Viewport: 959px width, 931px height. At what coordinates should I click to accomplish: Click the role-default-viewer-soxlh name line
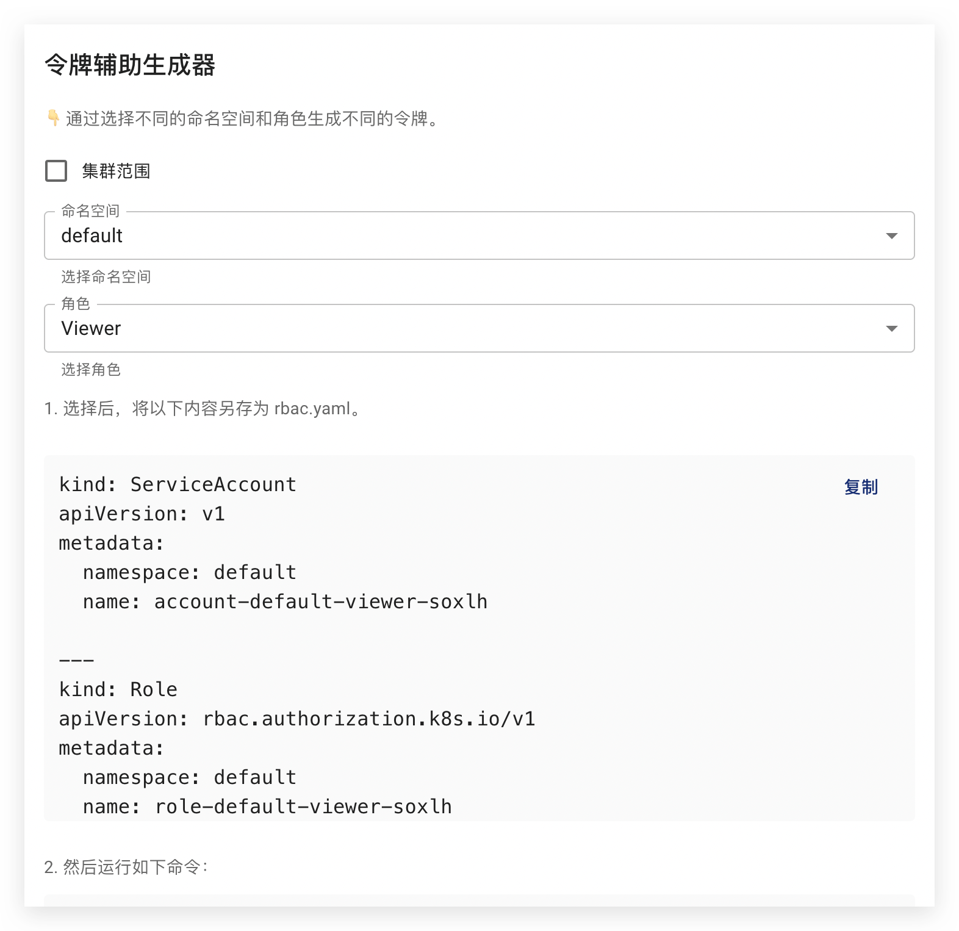pyautogui.click(x=267, y=807)
